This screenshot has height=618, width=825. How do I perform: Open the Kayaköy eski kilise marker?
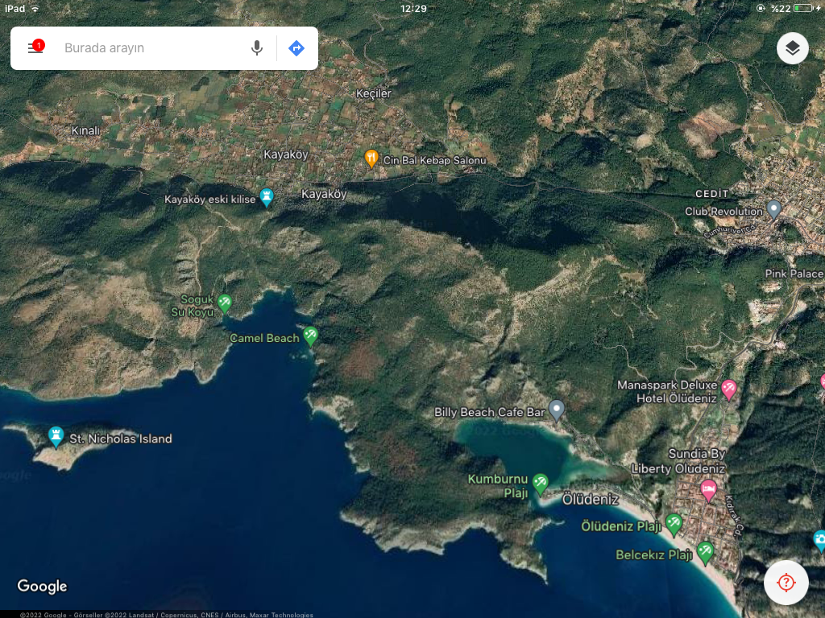pos(267,196)
